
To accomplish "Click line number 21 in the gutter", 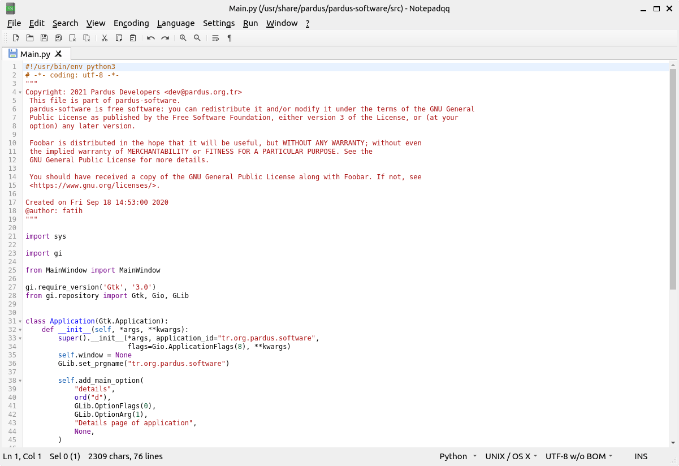I will pos(12,236).
